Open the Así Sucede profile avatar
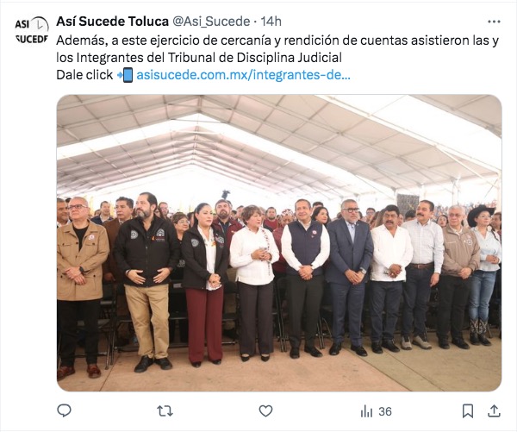The image size is (517, 432). (x=32, y=30)
